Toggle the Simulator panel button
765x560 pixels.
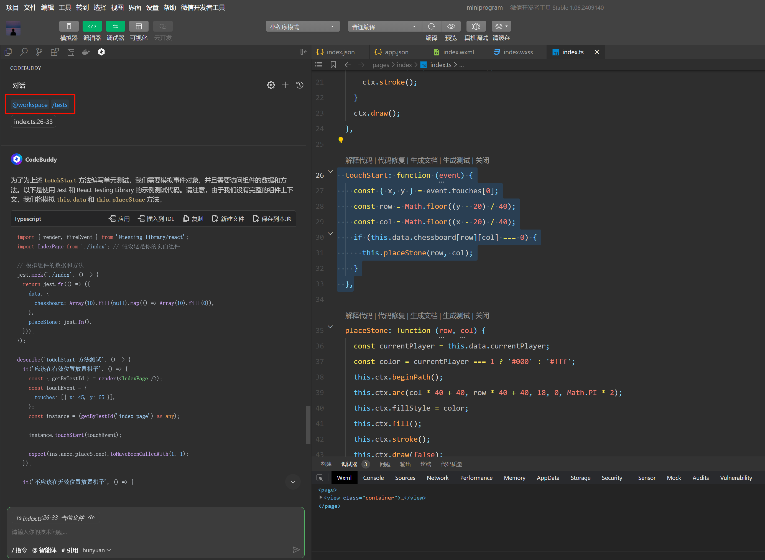[x=69, y=26]
